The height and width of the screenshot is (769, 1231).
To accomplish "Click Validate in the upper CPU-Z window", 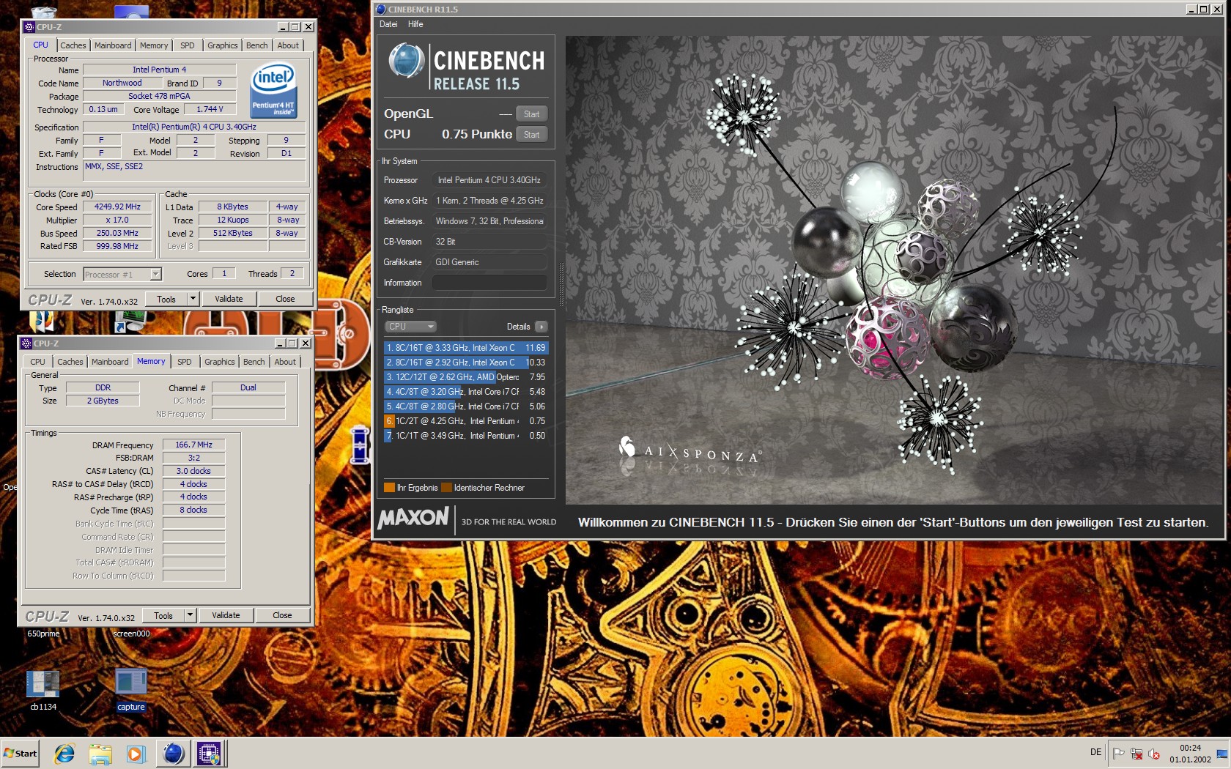I will point(229,299).
